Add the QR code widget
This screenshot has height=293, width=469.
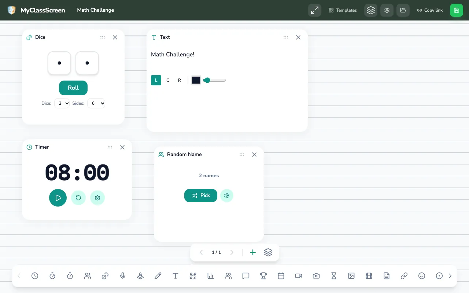pos(193,276)
